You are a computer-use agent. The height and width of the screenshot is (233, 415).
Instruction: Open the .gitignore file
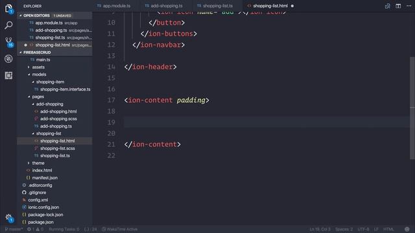tap(37, 193)
